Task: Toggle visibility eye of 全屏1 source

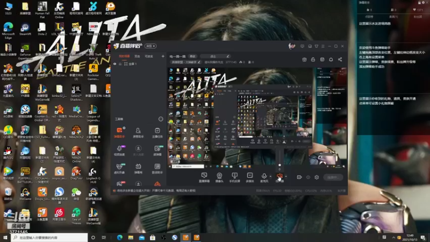Action: [x=115, y=64]
